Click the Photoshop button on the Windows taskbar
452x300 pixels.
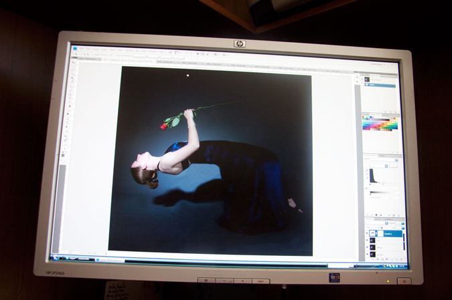point(110,261)
